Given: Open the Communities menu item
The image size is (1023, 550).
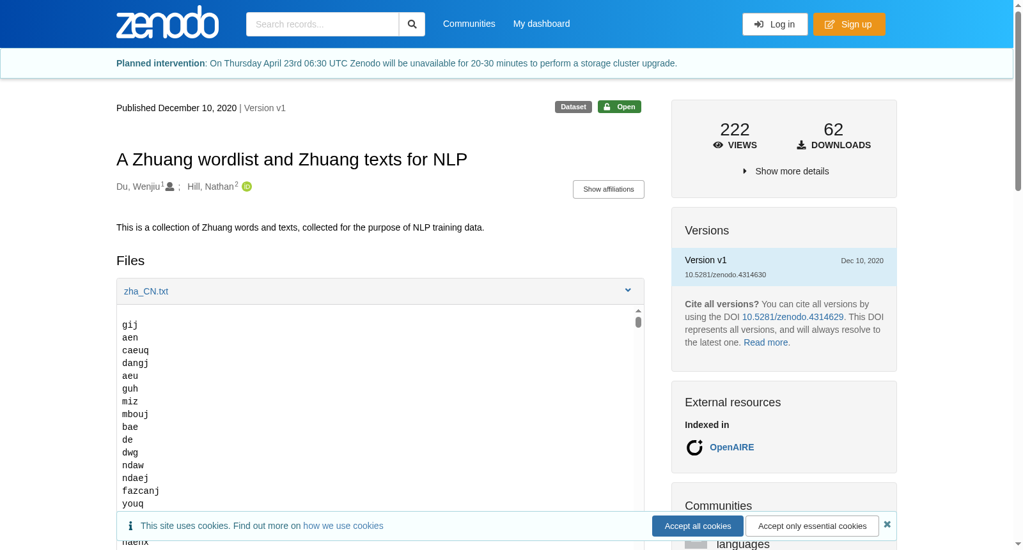Looking at the screenshot, I should (x=469, y=24).
